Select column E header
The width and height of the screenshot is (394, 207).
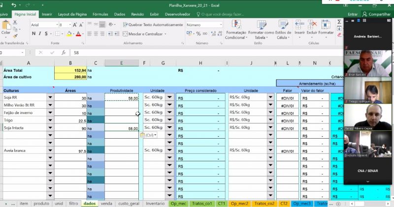point(121,63)
